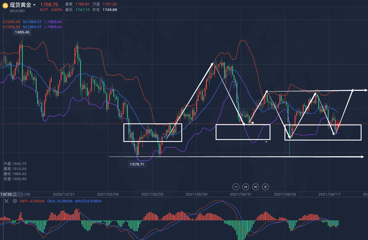
Task: Close the MACD indicator panel
Action: [6, 201]
